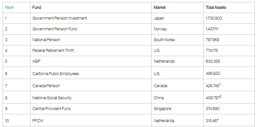Open footnote 1 next to 426.746
The width and height of the screenshot is (260, 127).
pos(220,85)
